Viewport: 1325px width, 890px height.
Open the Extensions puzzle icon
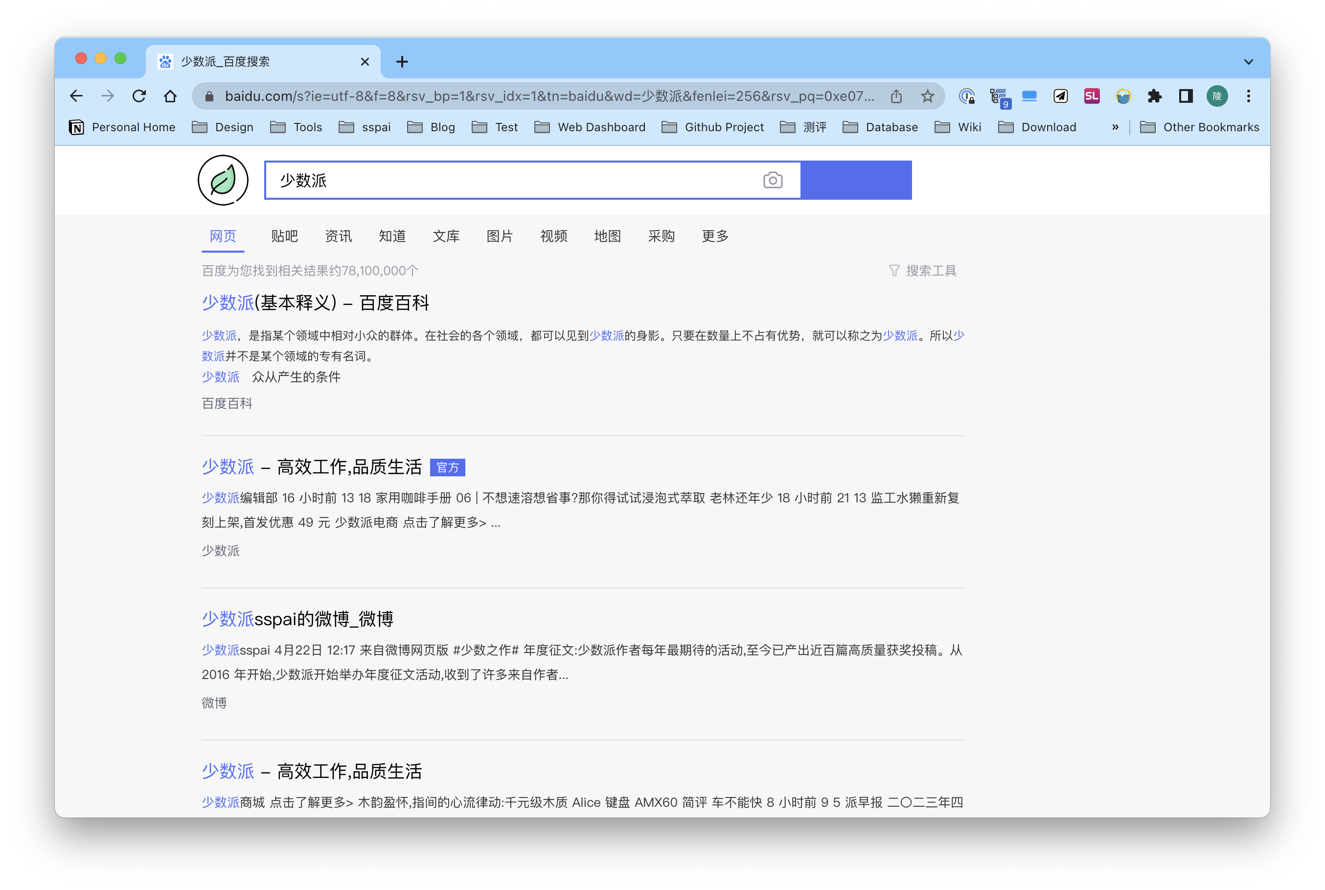click(x=1154, y=96)
